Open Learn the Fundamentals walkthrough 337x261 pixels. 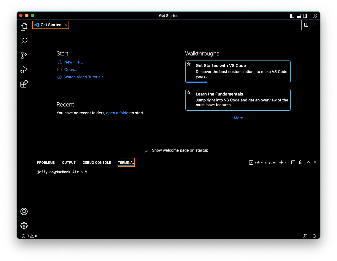238,100
